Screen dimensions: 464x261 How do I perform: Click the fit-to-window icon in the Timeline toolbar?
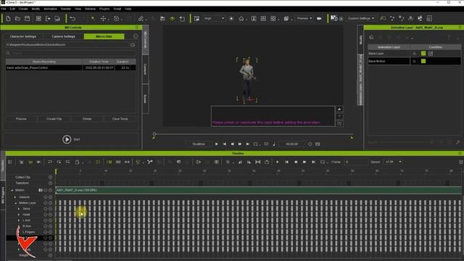pos(258,162)
